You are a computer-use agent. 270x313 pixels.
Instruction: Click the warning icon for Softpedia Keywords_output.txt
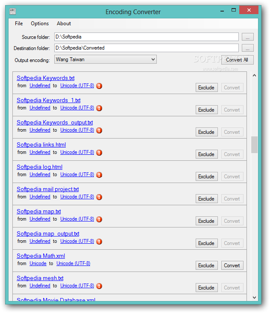tap(99, 130)
